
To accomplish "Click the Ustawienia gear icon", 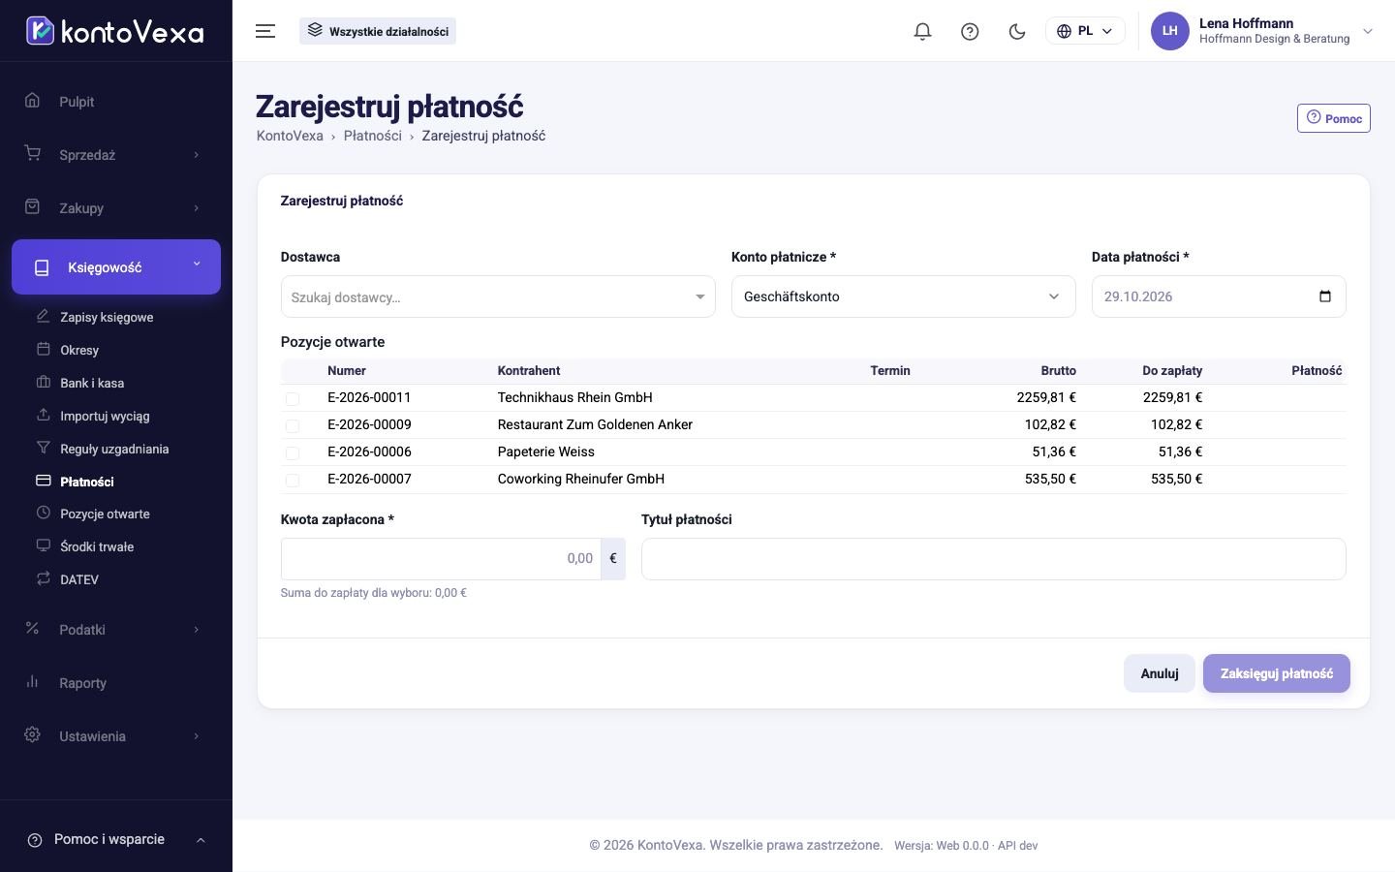I will 33,735.
